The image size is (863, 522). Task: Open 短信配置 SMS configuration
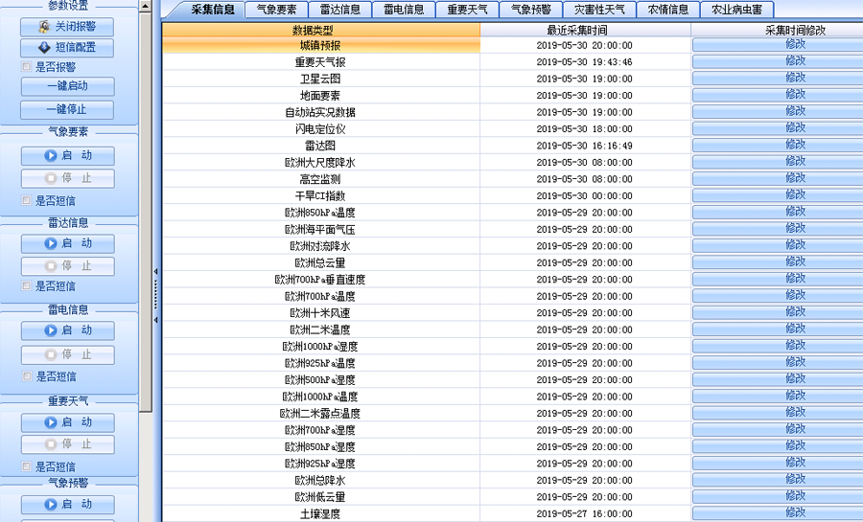(x=67, y=48)
